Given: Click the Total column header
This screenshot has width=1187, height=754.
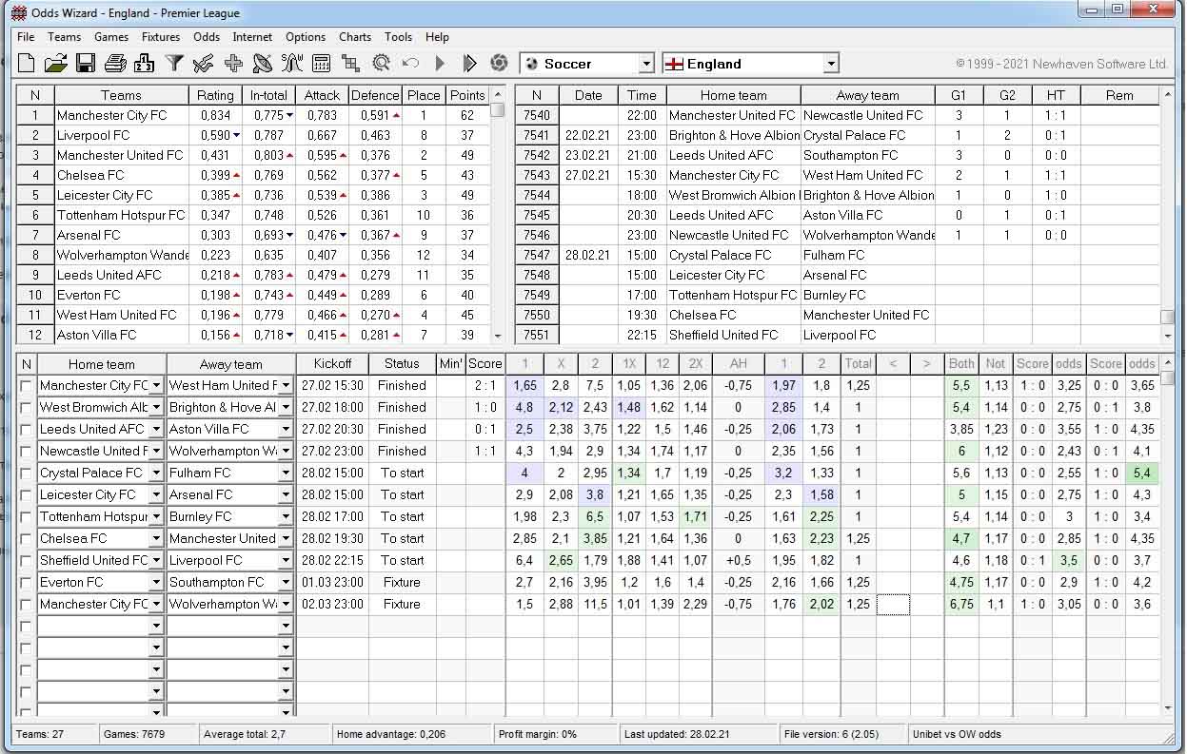Looking at the screenshot, I should pos(859,364).
